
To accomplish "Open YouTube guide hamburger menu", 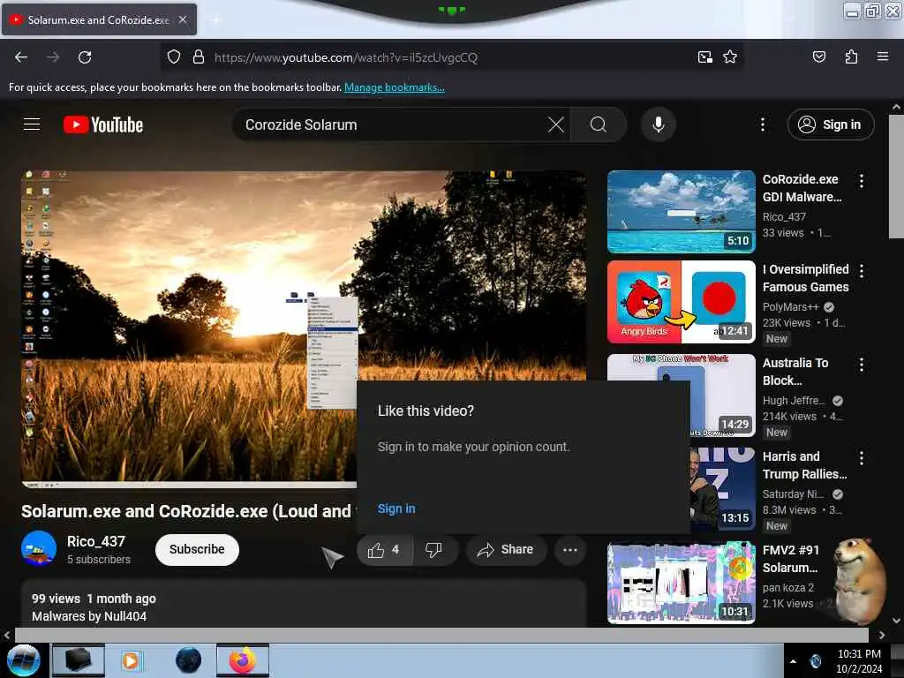I will click(x=32, y=124).
